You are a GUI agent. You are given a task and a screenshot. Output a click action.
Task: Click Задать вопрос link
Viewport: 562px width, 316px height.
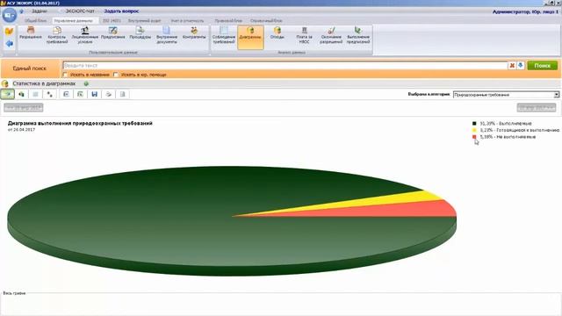point(121,11)
